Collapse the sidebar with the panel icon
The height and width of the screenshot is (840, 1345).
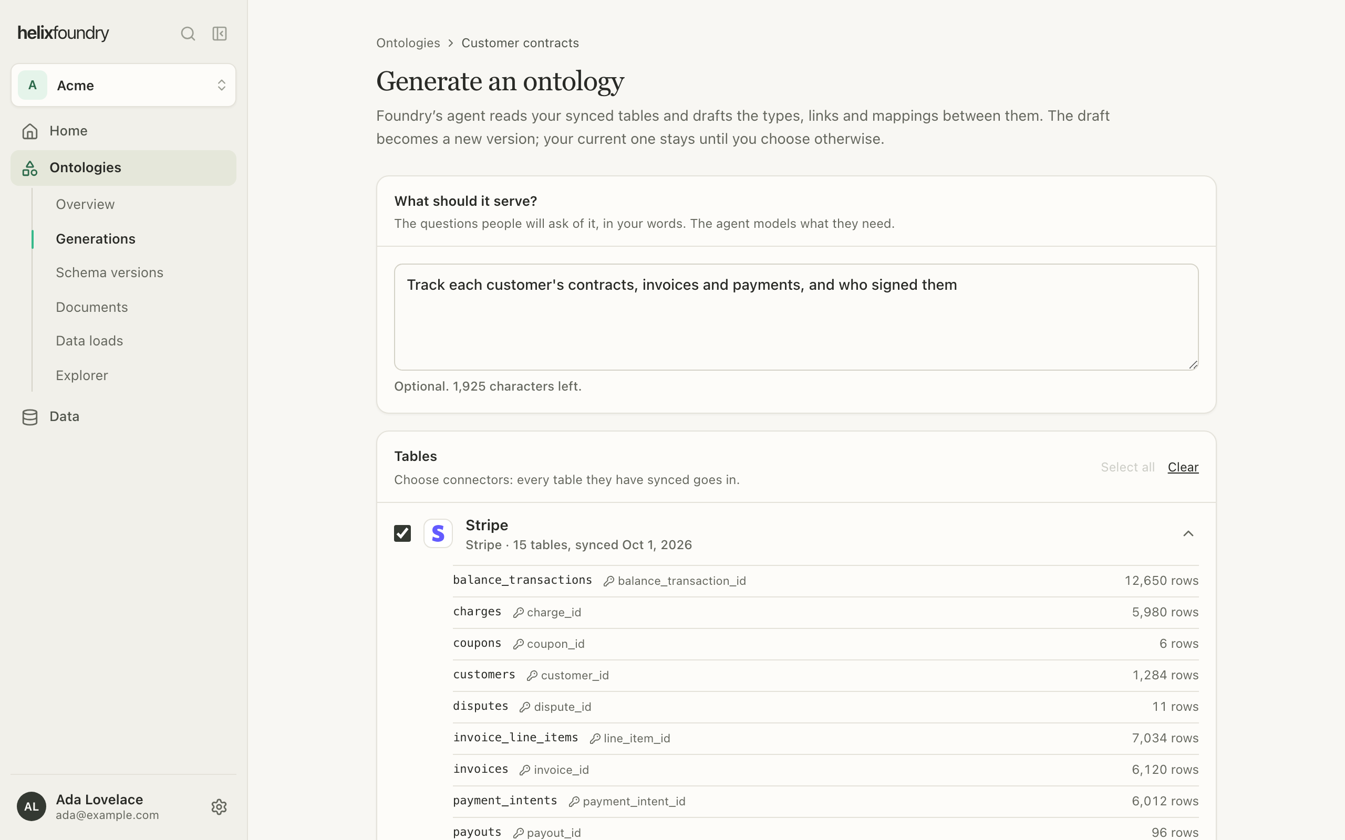coord(220,34)
